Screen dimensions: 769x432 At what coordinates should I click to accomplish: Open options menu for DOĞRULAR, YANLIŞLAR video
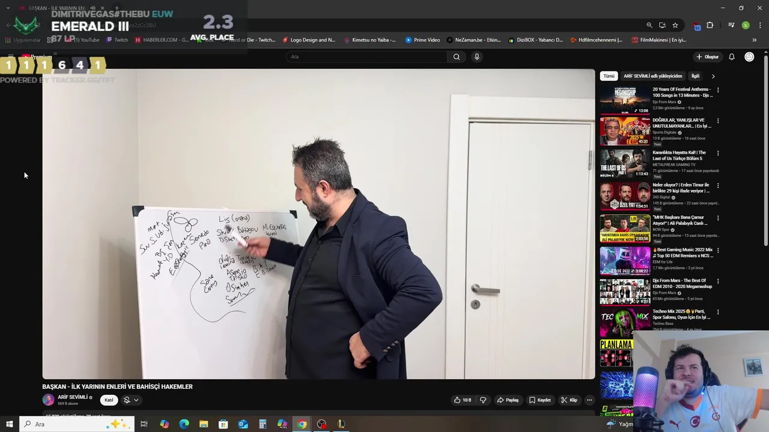coord(718,121)
